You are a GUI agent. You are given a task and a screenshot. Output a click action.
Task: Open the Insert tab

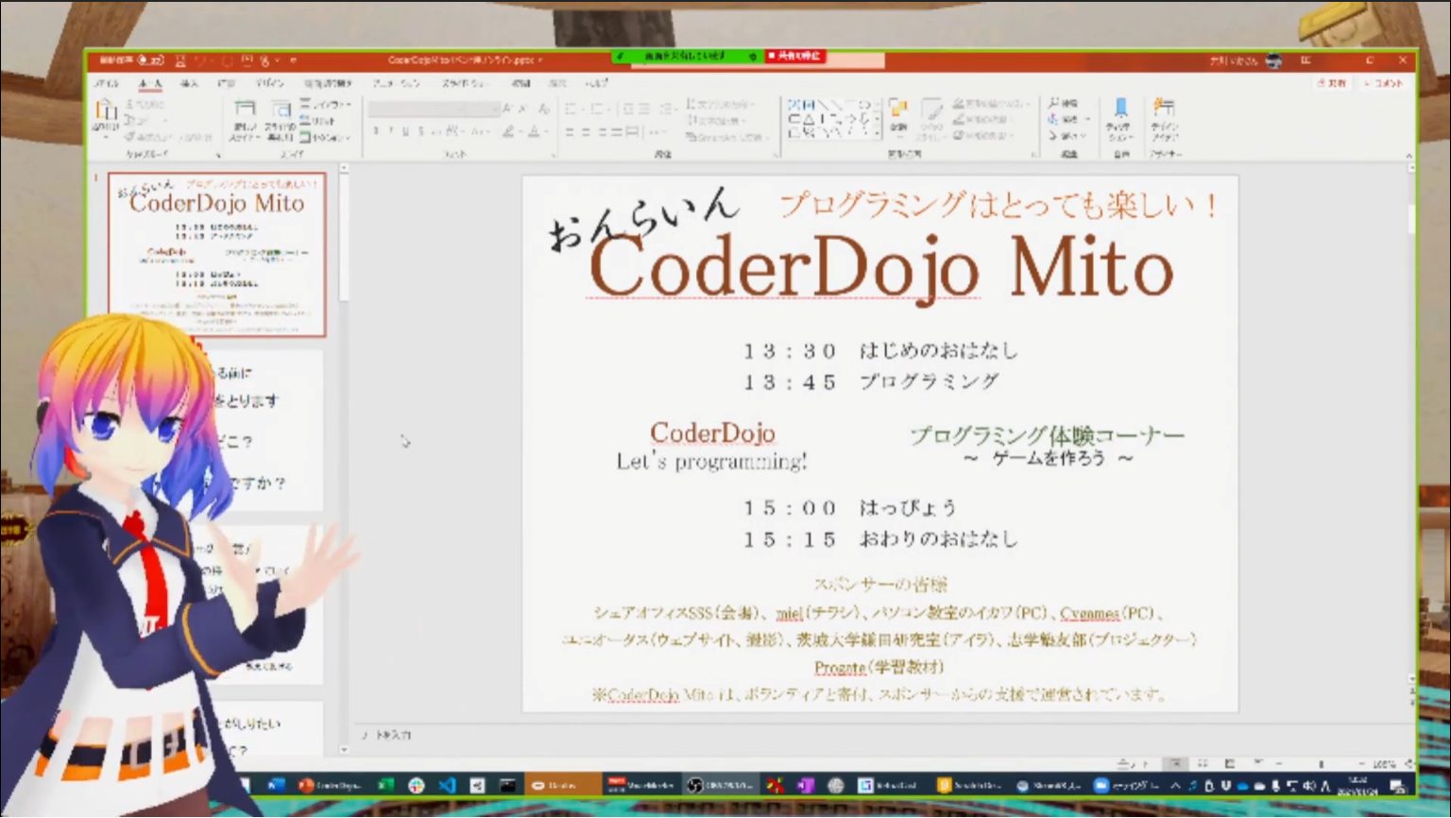click(x=189, y=84)
